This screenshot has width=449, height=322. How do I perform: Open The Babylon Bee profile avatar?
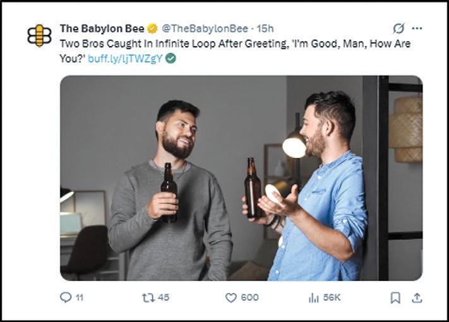tap(40, 35)
